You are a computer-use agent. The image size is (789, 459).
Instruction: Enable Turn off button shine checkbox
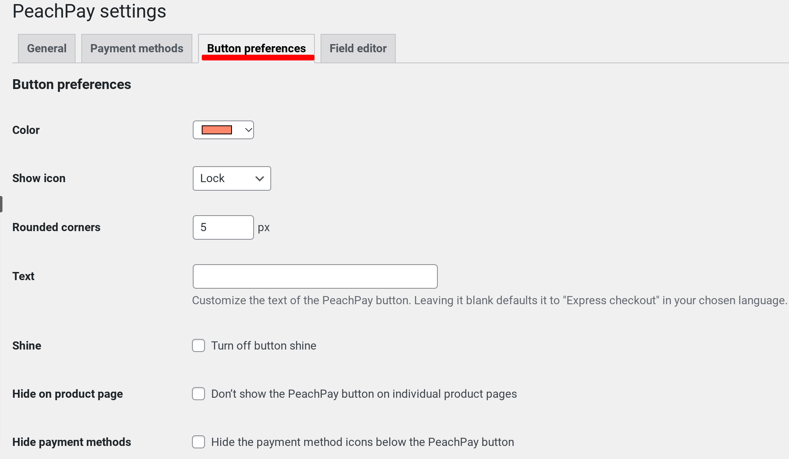pyautogui.click(x=198, y=345)
